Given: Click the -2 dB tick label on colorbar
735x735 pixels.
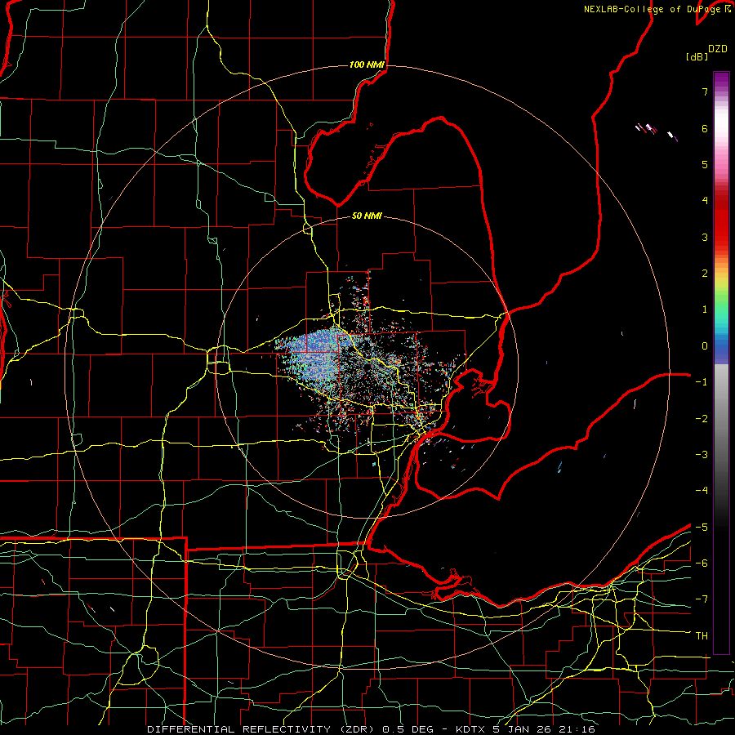Looking at the screenshot, I should 702,419.
